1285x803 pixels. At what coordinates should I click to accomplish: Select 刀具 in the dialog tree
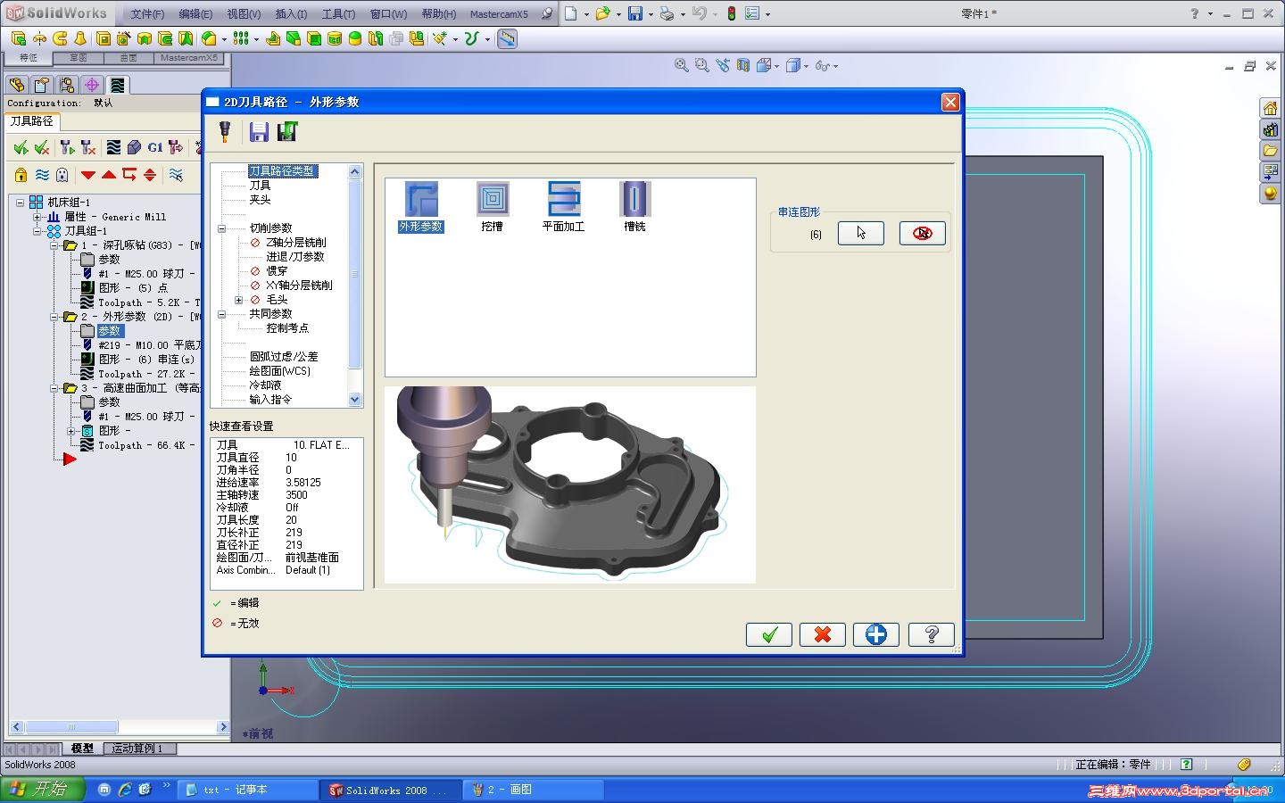(x=260, y=186)
